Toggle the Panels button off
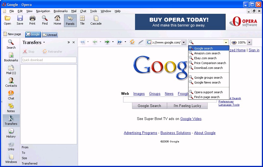Viewport: 263px width, 167px height. [x=70, y=21]
